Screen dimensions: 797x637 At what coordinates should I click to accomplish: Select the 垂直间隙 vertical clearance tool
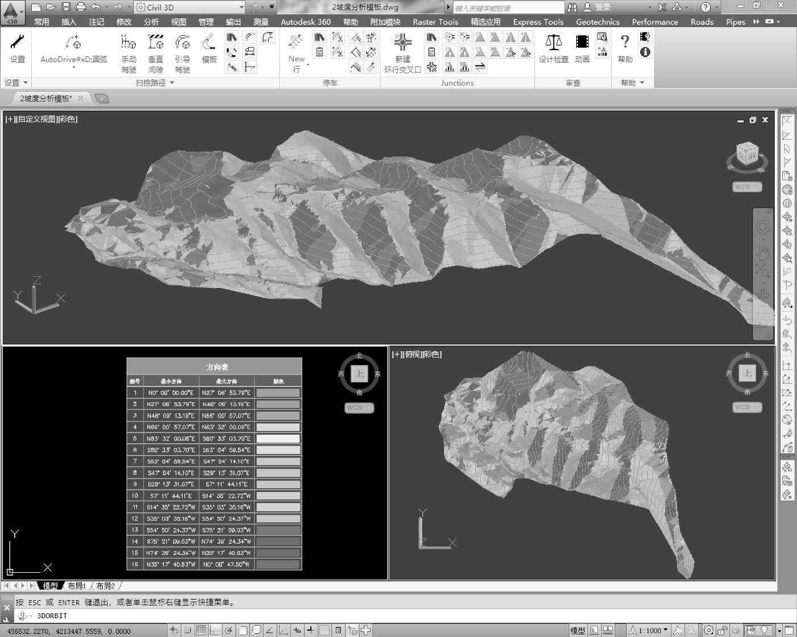click(x=156, y=53)
